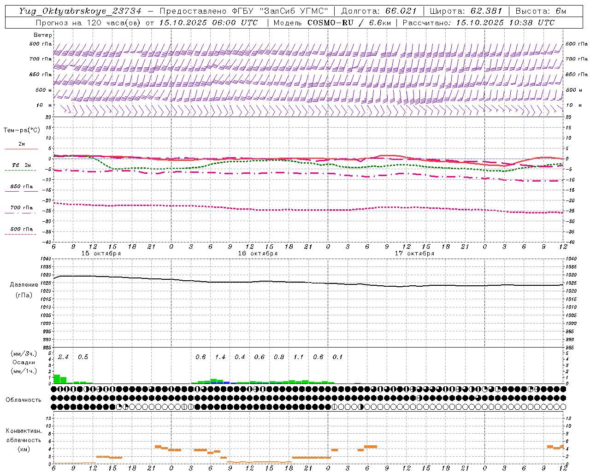
Task: Click the 0.1 precipitation total
Action: 338,357
